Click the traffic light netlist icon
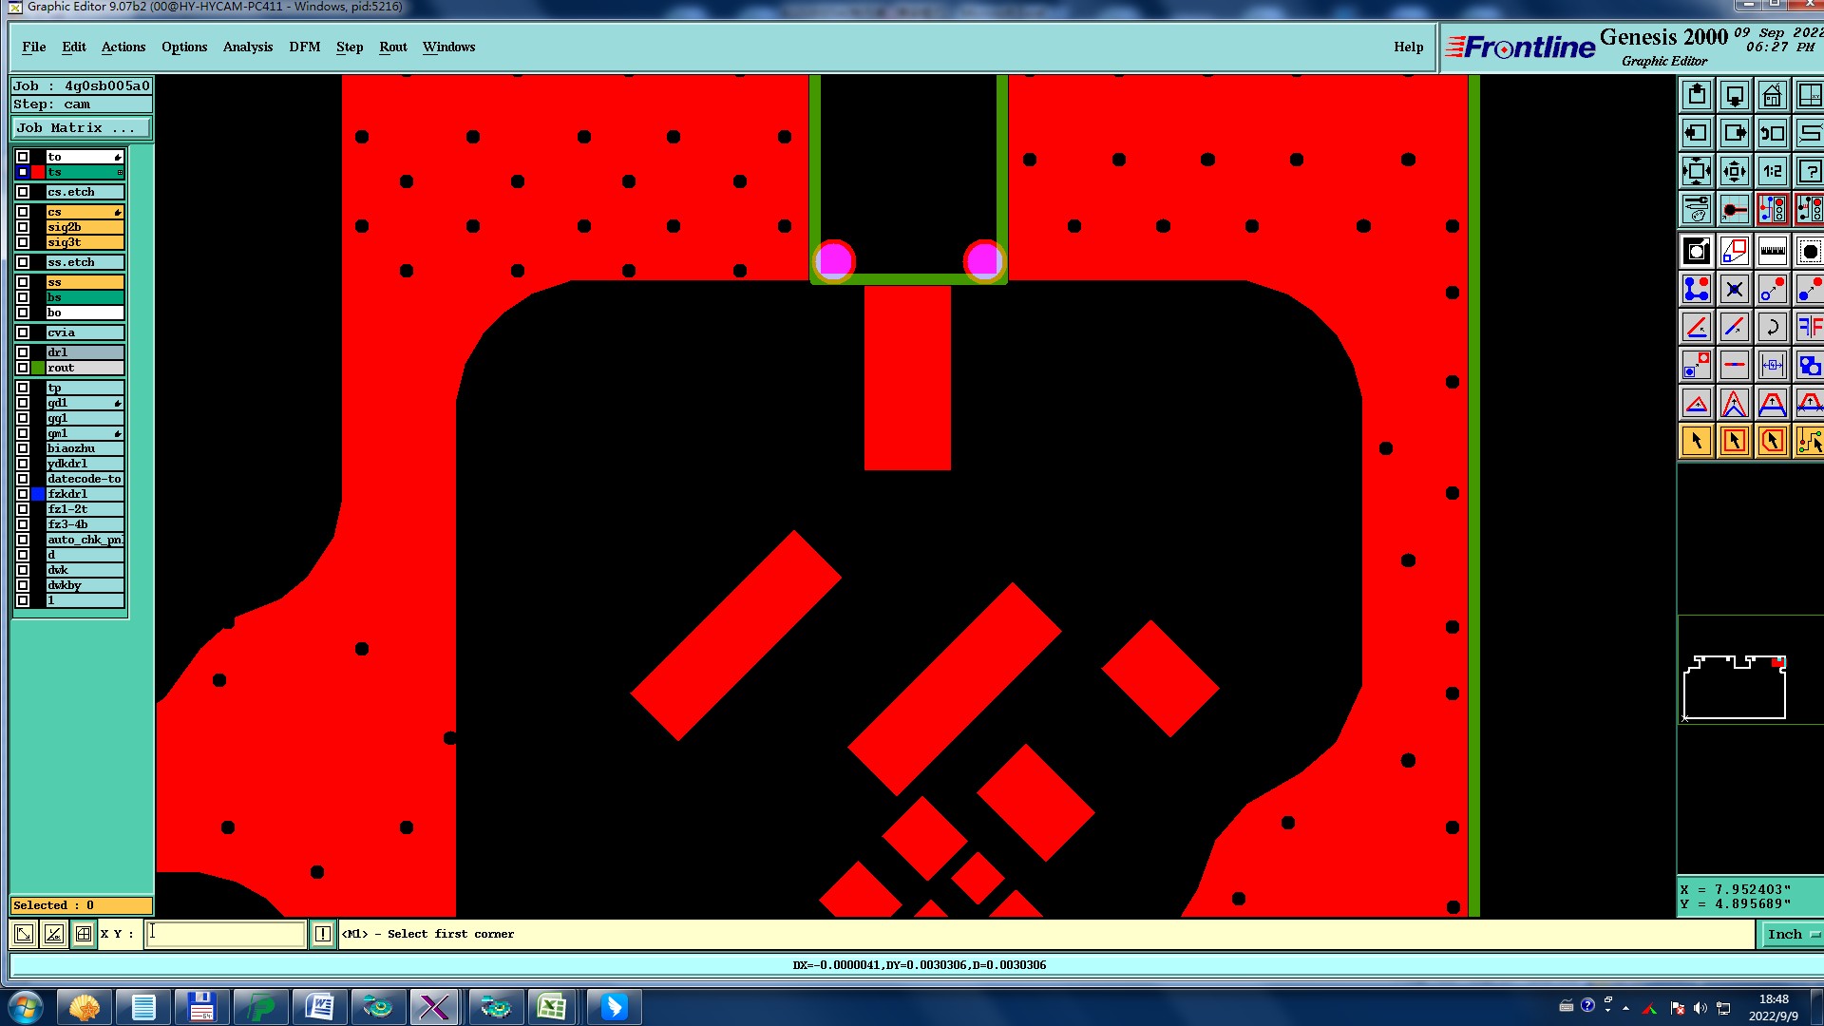1824x1026 pixels. (x=1772, y=209)
